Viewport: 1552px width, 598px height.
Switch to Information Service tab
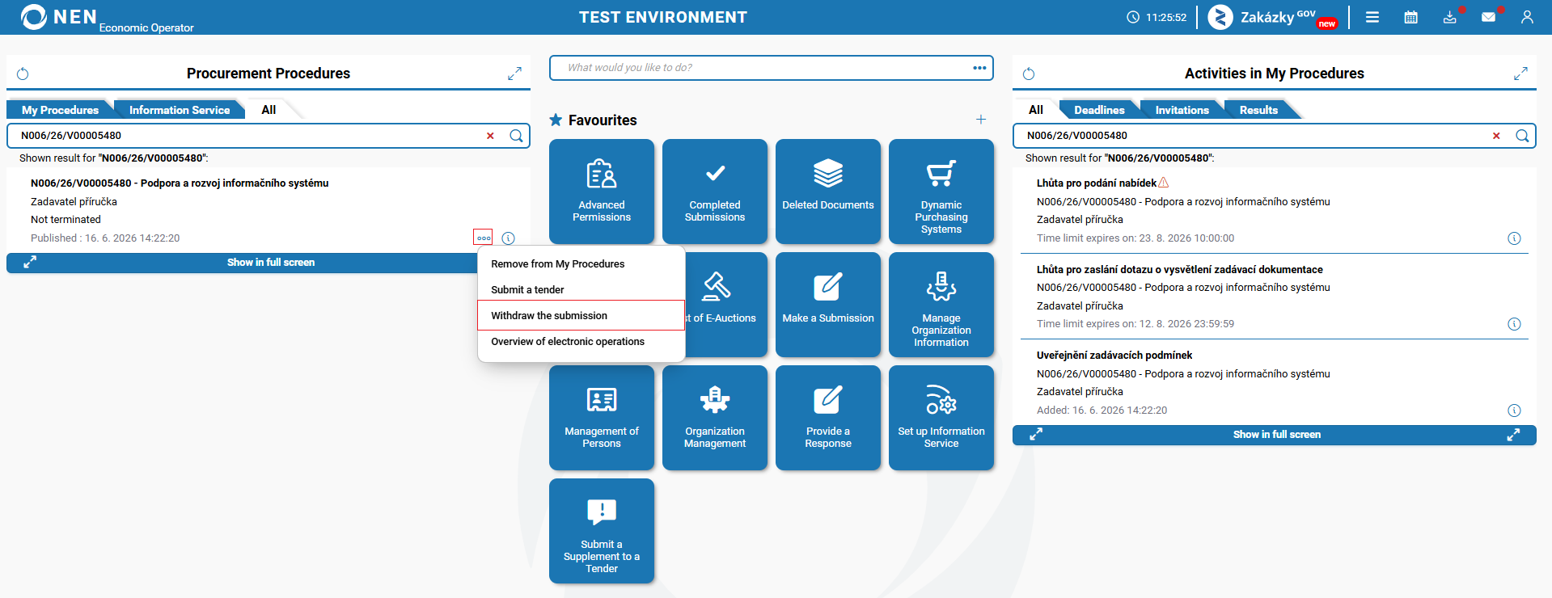pos(180,110)
